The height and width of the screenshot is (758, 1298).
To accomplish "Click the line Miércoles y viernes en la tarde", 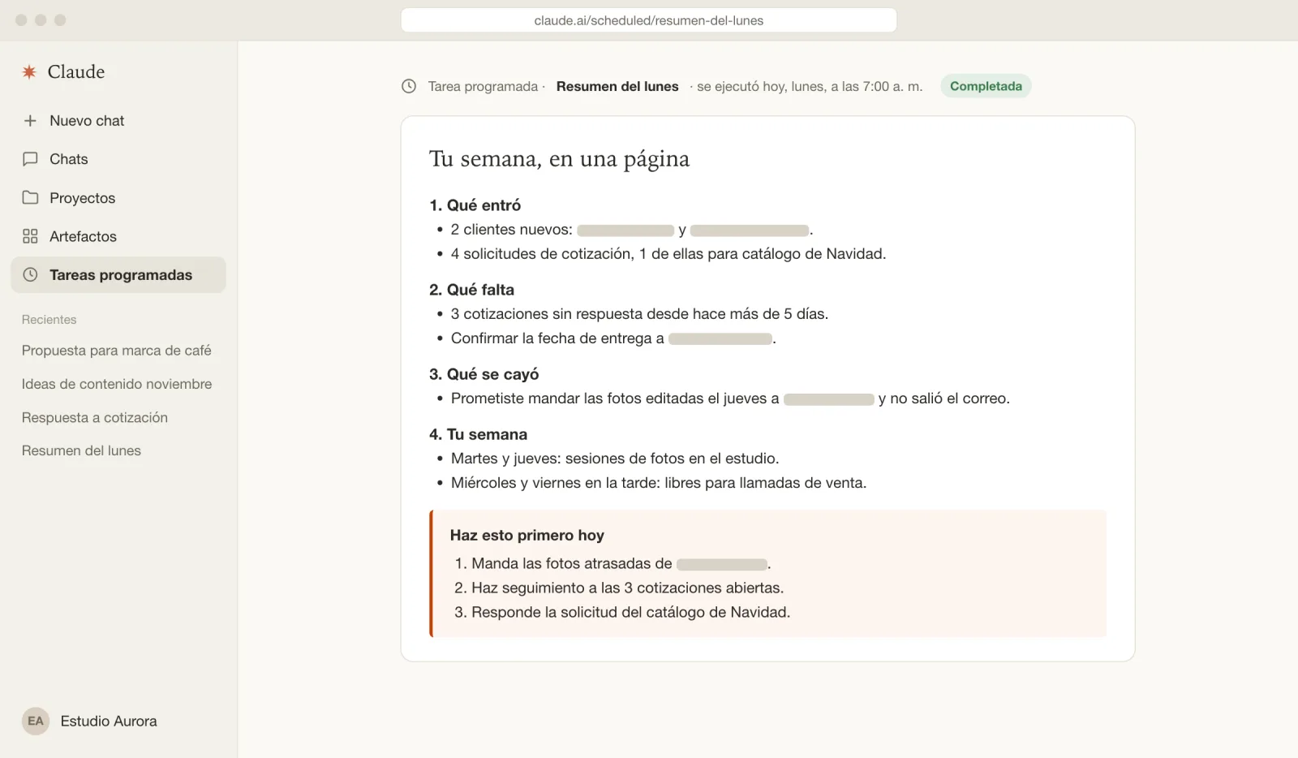I will pyautogui.click(x=659, y=483).
